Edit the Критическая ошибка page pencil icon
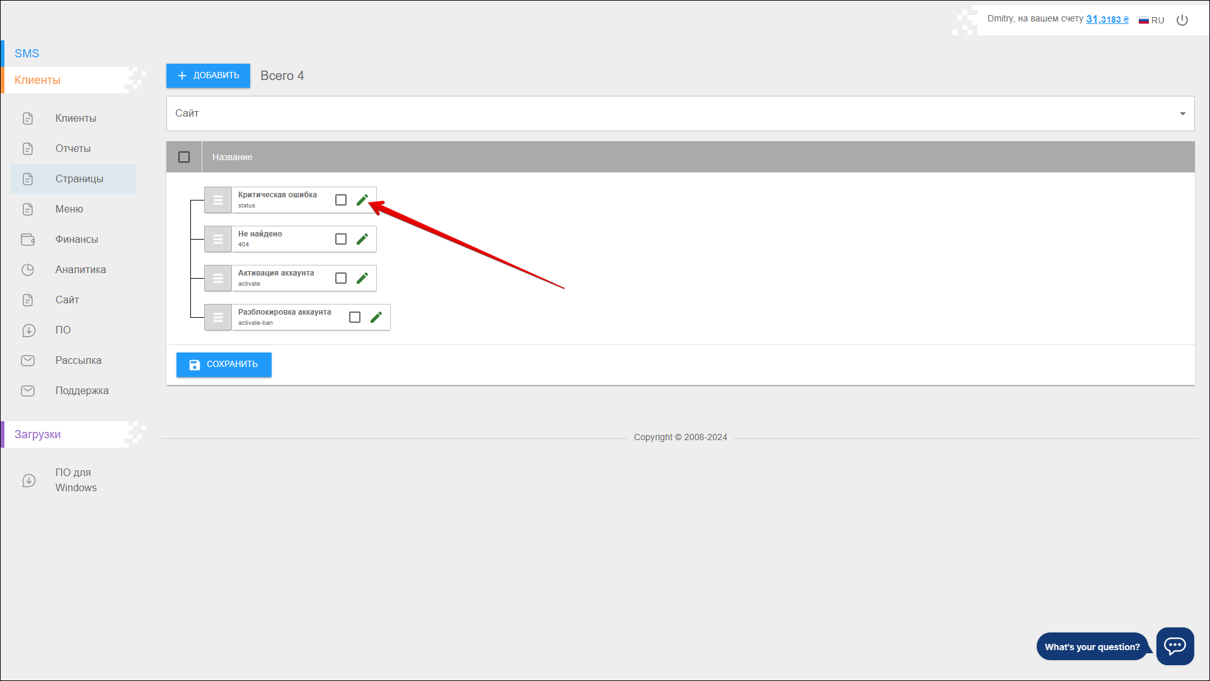The height and width of the screenshot is (681, 1210). click(362, 200)
